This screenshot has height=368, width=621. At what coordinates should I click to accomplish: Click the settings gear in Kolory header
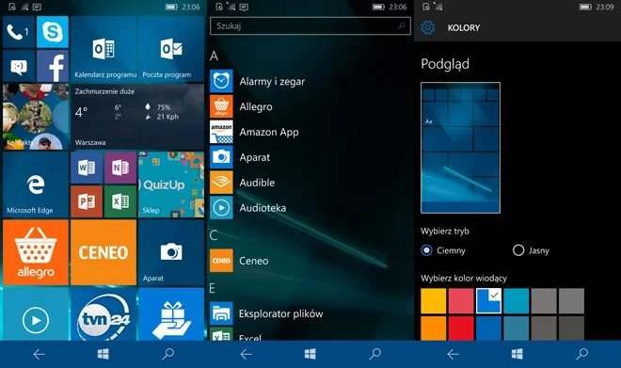428,27
